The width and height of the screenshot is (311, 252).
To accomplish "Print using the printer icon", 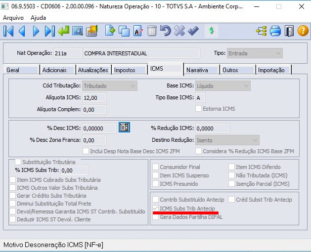I will point(275,31).
